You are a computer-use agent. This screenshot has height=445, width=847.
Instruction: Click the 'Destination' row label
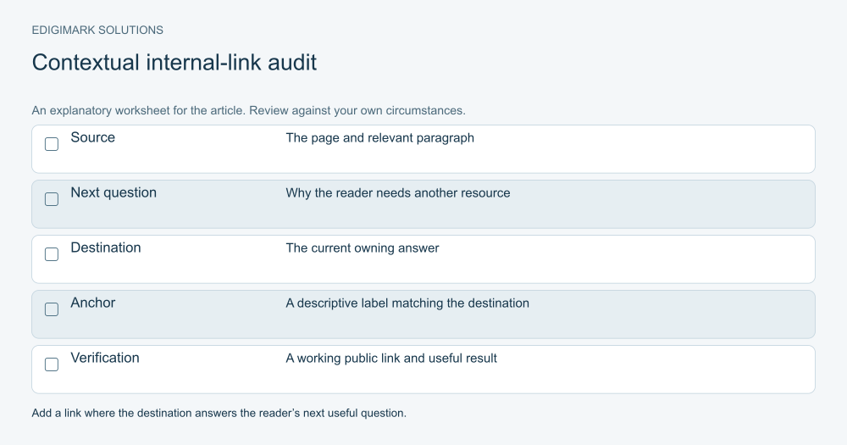click(x=106, y=248)
